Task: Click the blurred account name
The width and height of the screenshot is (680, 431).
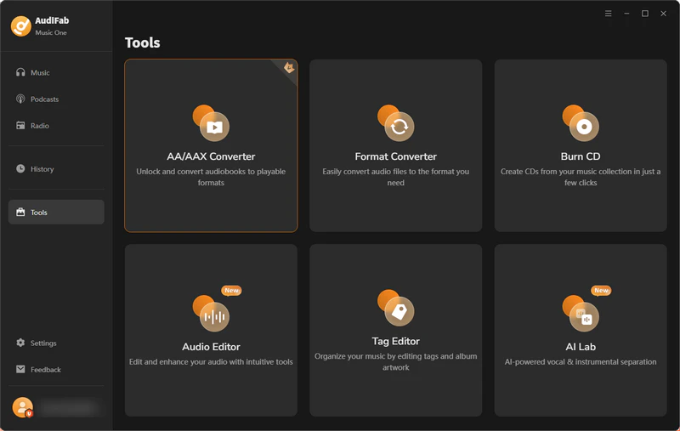Action: [x=70, y=407]
